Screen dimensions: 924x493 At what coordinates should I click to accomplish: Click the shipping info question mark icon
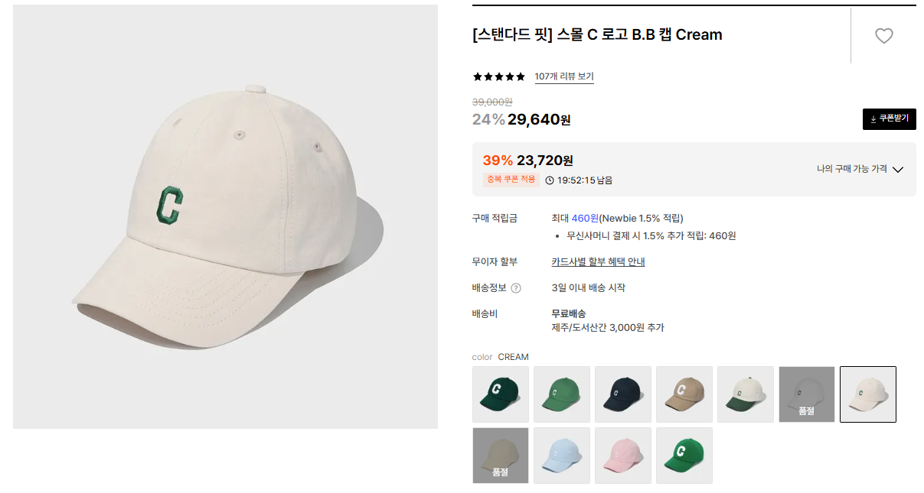[x=516, y=288]
